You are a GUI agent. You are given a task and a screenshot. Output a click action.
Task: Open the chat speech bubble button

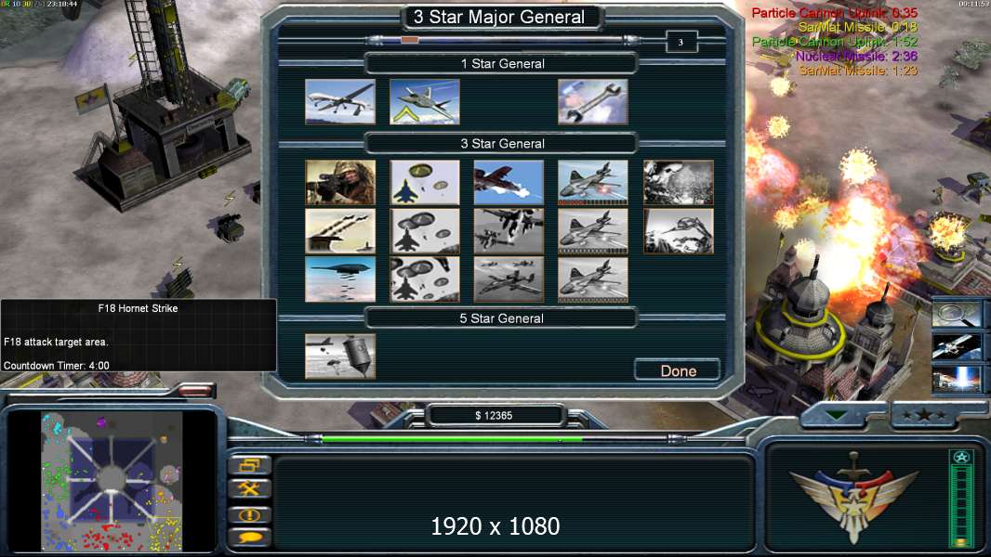pos(250,538)
